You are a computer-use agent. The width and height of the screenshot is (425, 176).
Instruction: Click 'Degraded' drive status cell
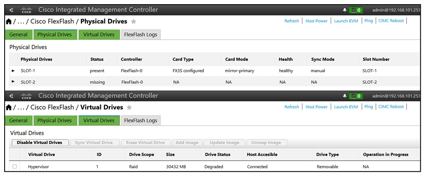click(x=214, y=167)
